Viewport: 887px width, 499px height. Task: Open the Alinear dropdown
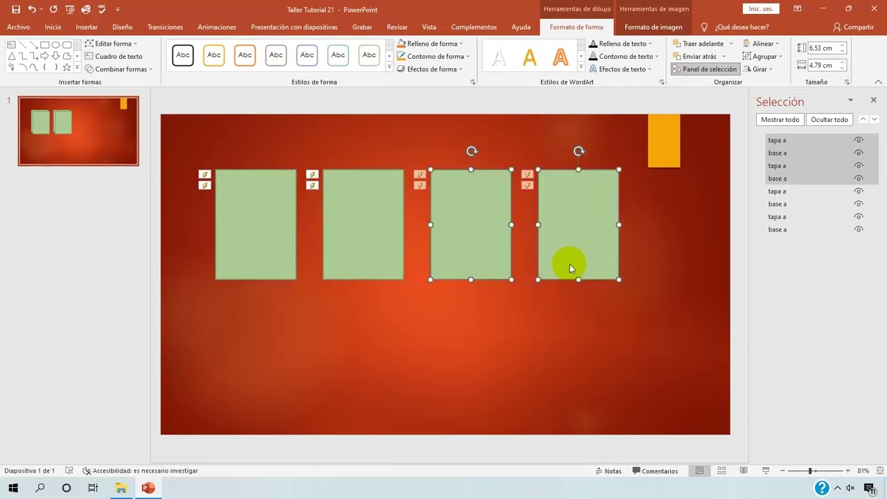tap(762, 44)
